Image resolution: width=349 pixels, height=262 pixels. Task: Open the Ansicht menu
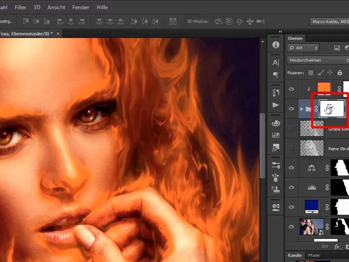(56, 7)
